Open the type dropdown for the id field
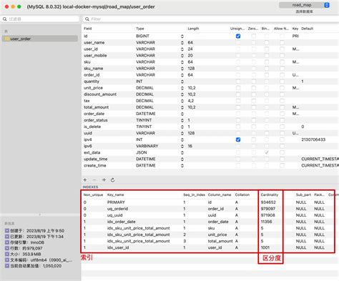This screenshot has height=281, width=339. click(182, 36)
